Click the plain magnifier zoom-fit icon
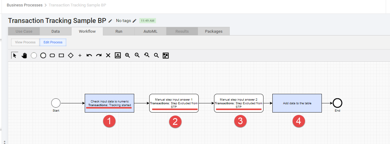Screen dimensions: 390x144 [156, 55]
